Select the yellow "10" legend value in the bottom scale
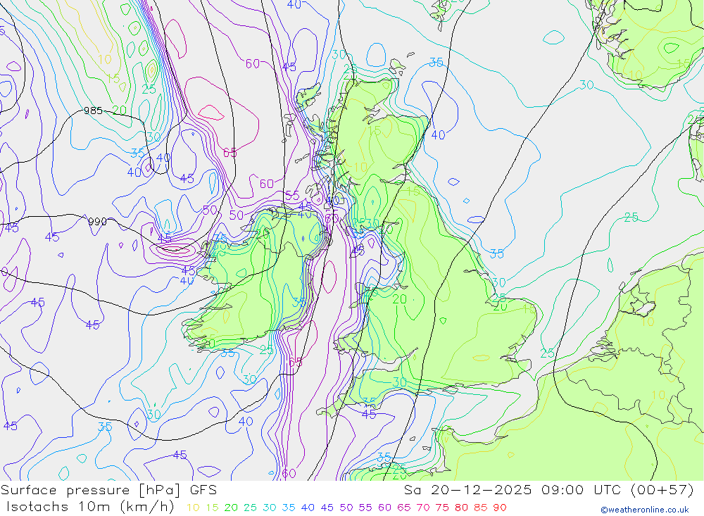 [x=193, y=508]
